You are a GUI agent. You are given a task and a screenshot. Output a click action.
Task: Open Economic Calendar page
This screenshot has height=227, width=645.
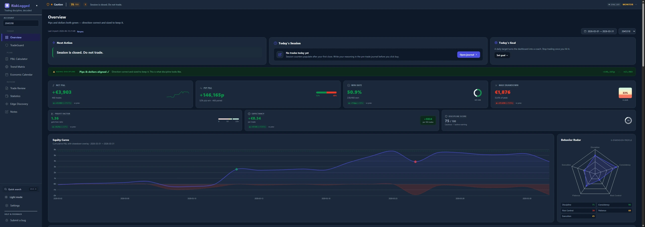(x=21, y=75)
